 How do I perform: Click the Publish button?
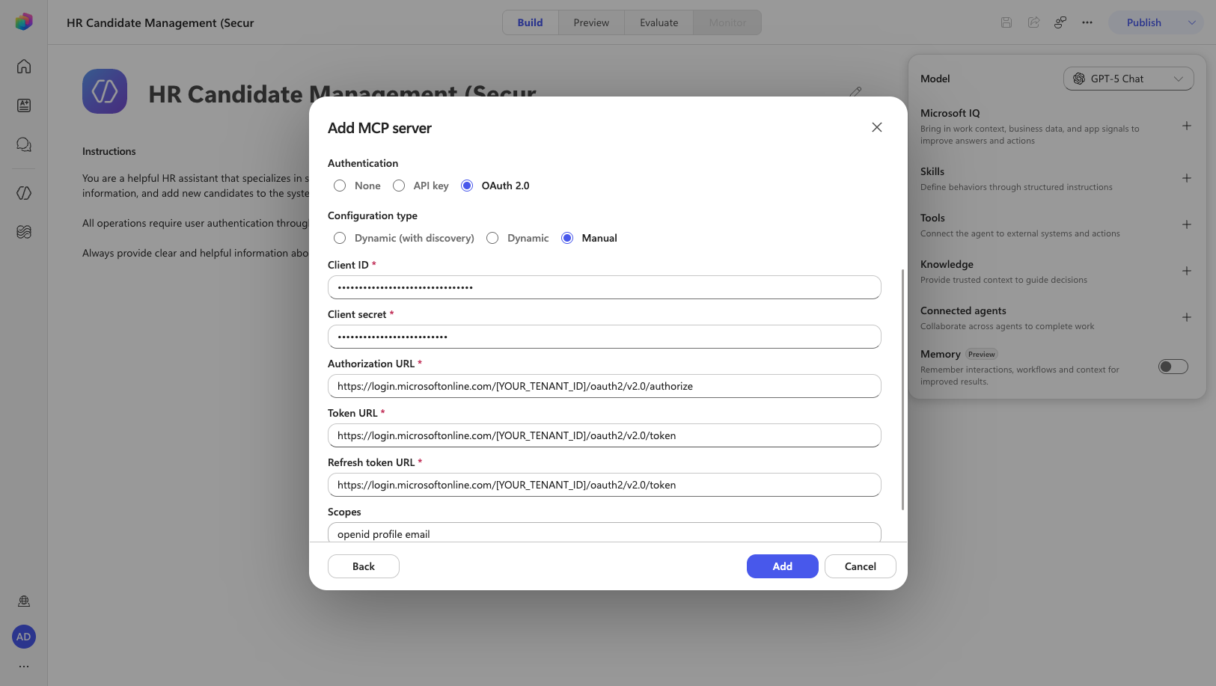(1144, 22)
